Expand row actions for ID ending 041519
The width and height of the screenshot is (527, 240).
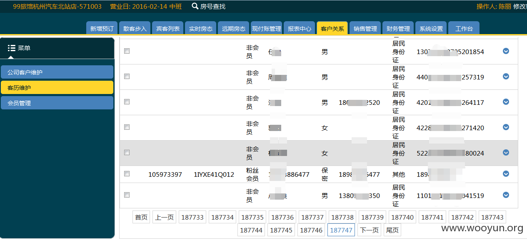coord(506,195)
